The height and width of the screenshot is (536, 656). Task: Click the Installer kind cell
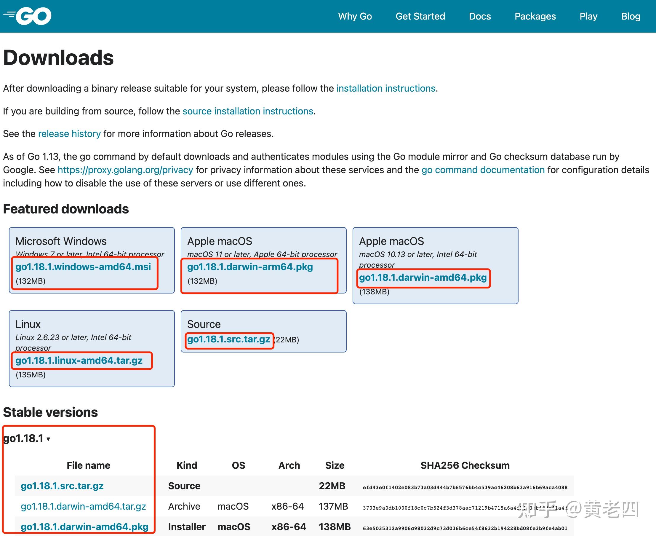pyautogui.click(x=187, y=527)
